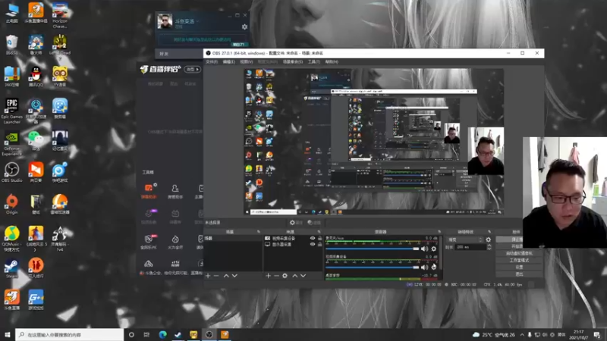Mute video capture device audio speaker icon
The image size is (607, 341).
(425, 267)
